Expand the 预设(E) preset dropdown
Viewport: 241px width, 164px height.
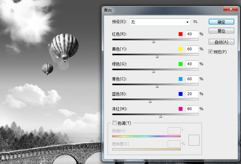coord(160,22)
